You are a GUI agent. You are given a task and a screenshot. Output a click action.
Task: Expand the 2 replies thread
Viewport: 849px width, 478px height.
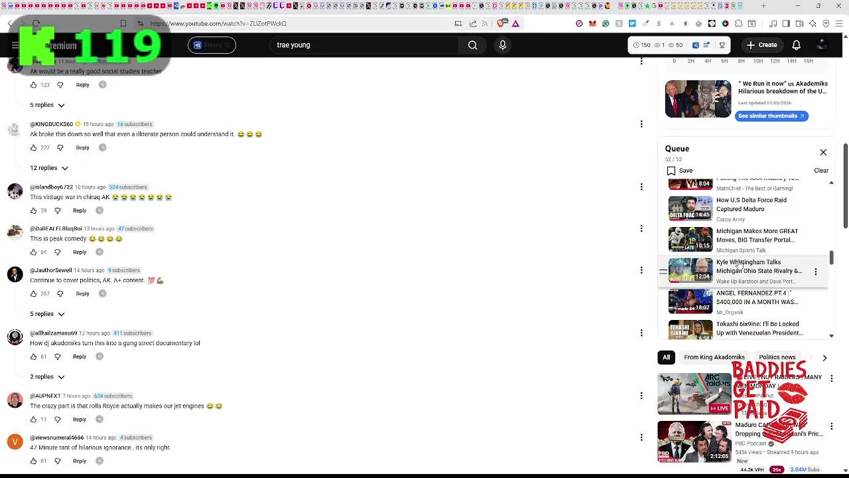[x=47, y=377]
